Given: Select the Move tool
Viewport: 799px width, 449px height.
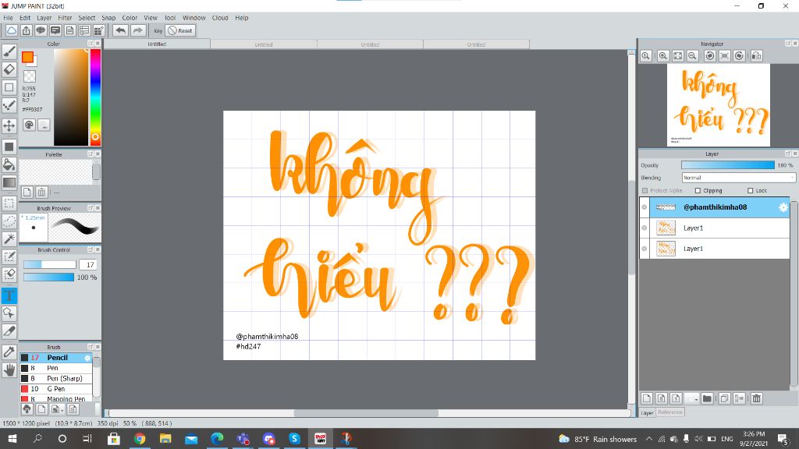Looking at the screenshot, I should pos(9,126).
